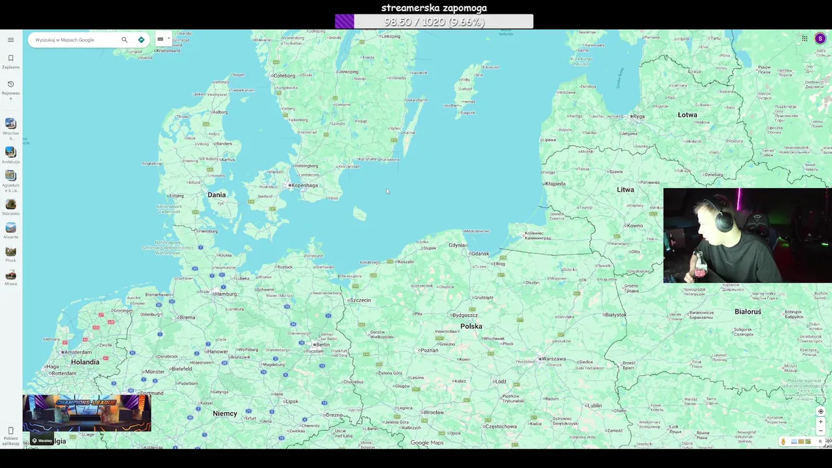The width and height of the screenshot is (832, 468).
Task: Click the Łotwa country label on map
Action: (687, 115)
